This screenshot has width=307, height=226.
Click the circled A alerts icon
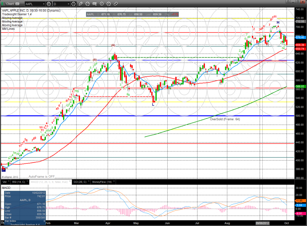[108, 4]
